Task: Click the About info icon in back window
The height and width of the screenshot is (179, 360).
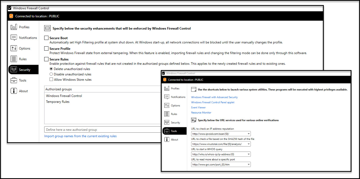Action: click(x=14, y=91)
